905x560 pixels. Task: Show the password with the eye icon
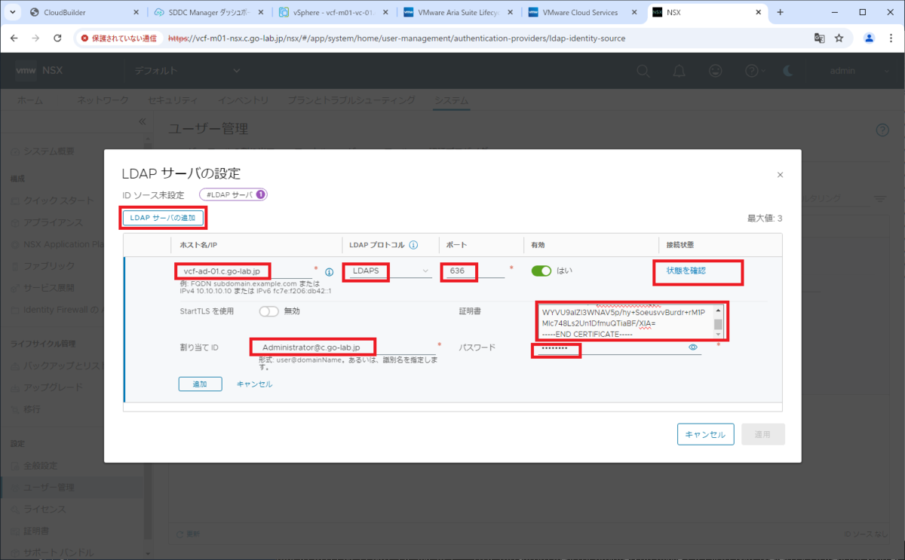tap(692, 347)
